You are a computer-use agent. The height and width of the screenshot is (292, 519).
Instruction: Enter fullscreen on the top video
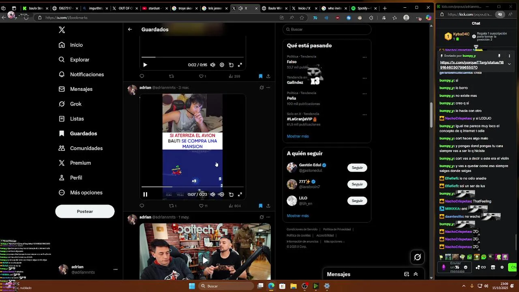(240, 65)
